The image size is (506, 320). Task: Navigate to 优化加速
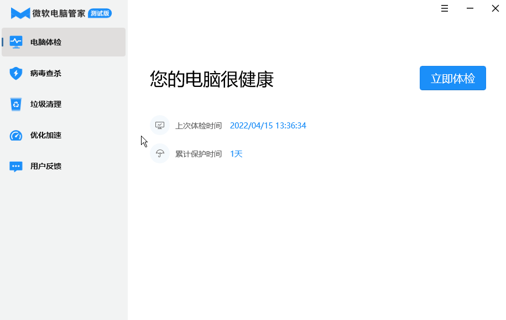[x=47, y=135]
